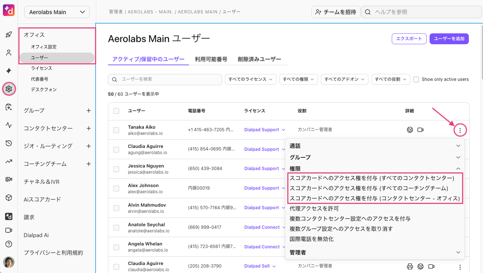483x273 pixels.
Task: Click the Dialpad logo icon
Action: (x=9, y=10)
